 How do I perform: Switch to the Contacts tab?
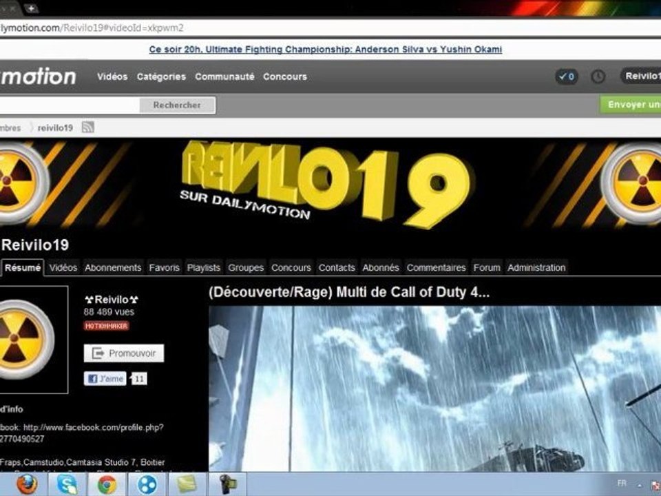(x=337, y=267)
